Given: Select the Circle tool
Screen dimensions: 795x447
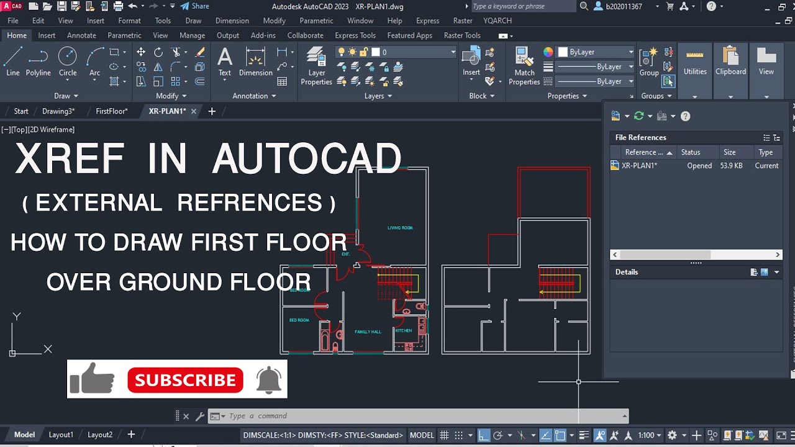Looking at the screenshot, I should pos(68,61).
